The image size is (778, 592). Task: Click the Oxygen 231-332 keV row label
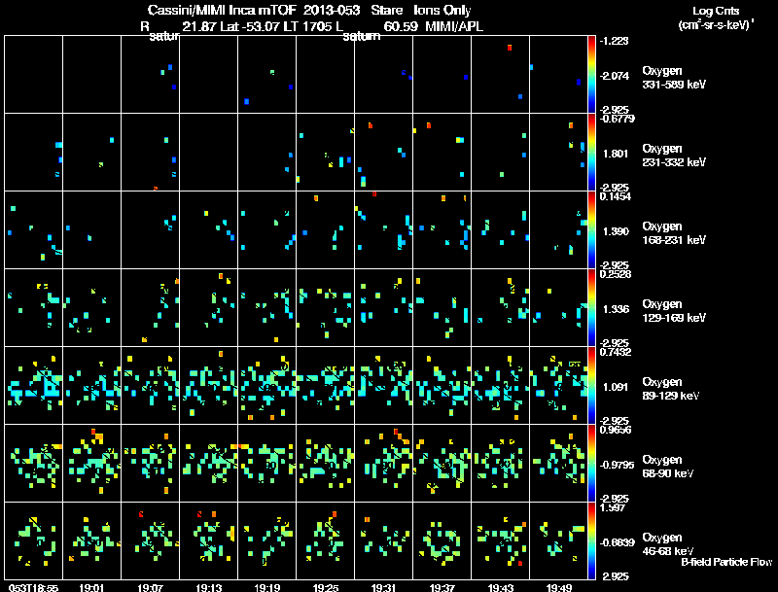click(x=674, y=156)
